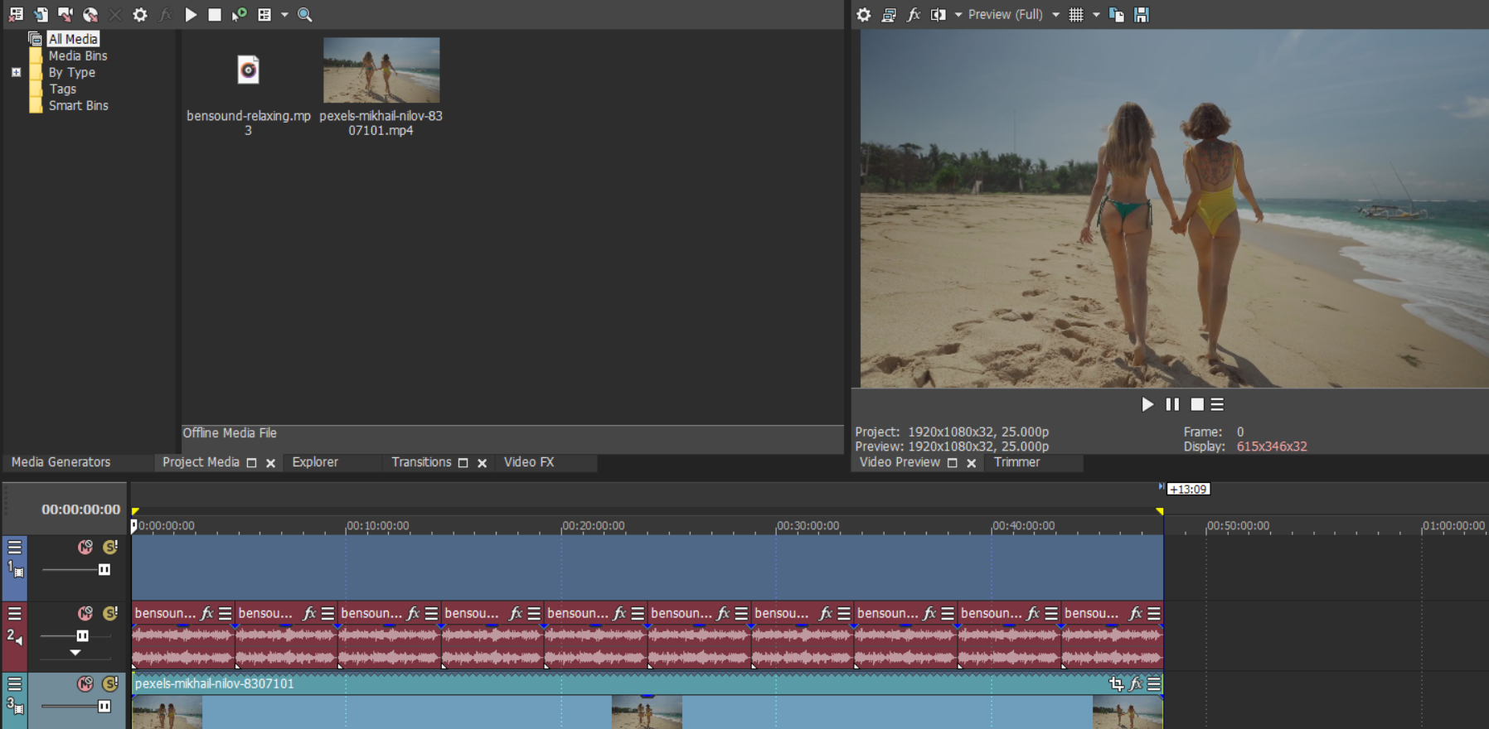Adjust audio track 2 volume slider
Image resolution: width=1489 pixels, height=729 pixels.
[82, 635]
